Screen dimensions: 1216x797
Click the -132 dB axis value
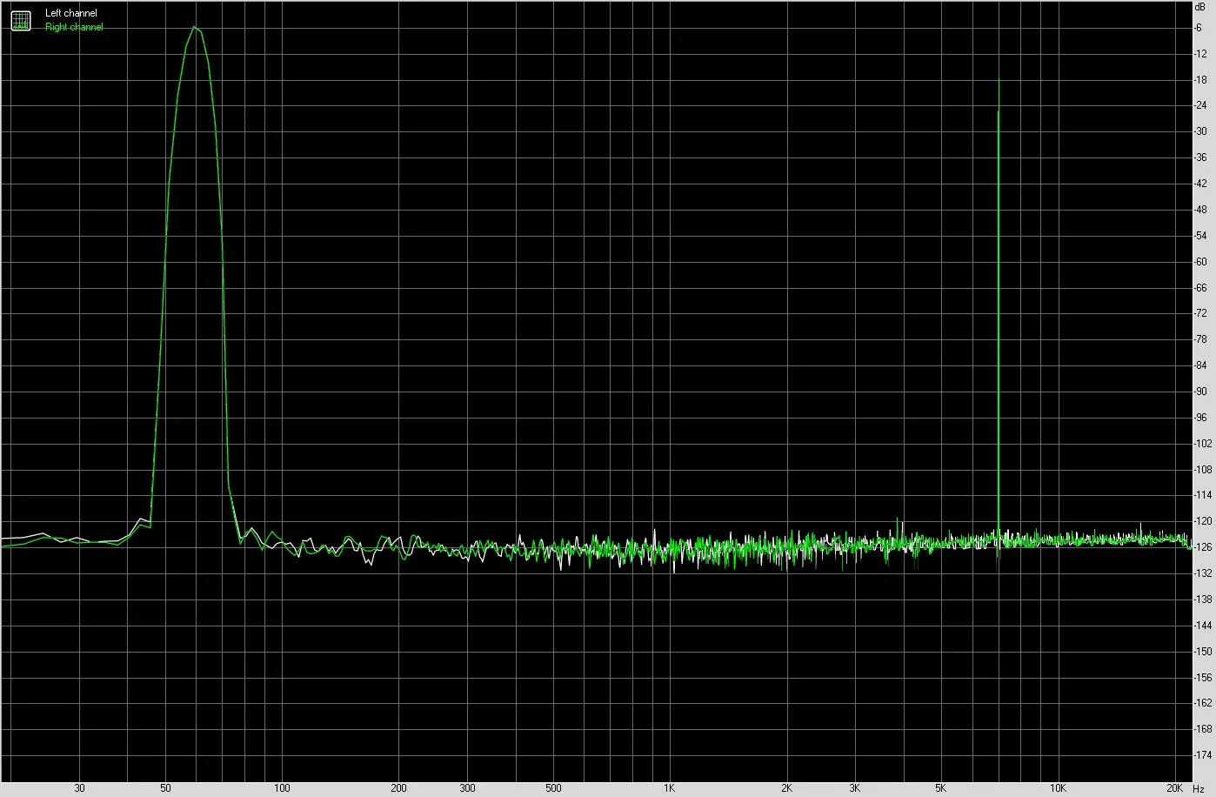click(x=1203, y=573)
